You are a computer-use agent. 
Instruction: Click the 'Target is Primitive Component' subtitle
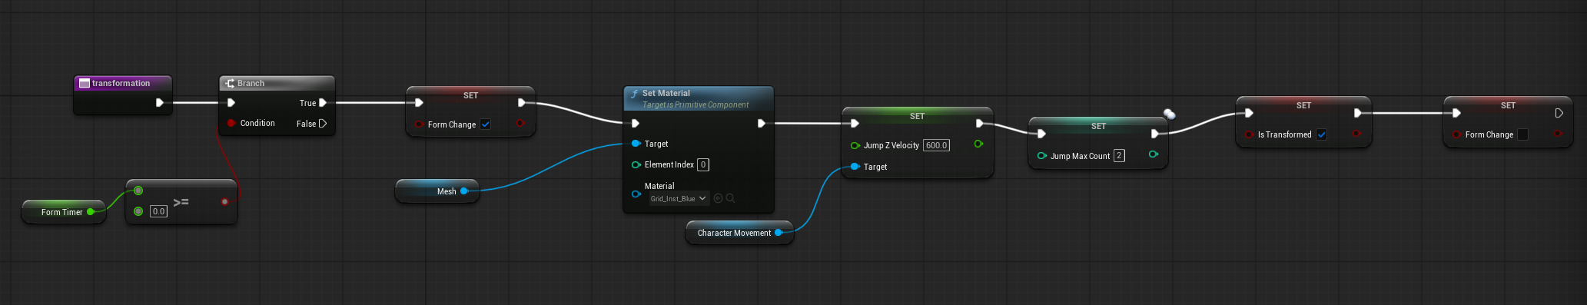tap(696, 104)
